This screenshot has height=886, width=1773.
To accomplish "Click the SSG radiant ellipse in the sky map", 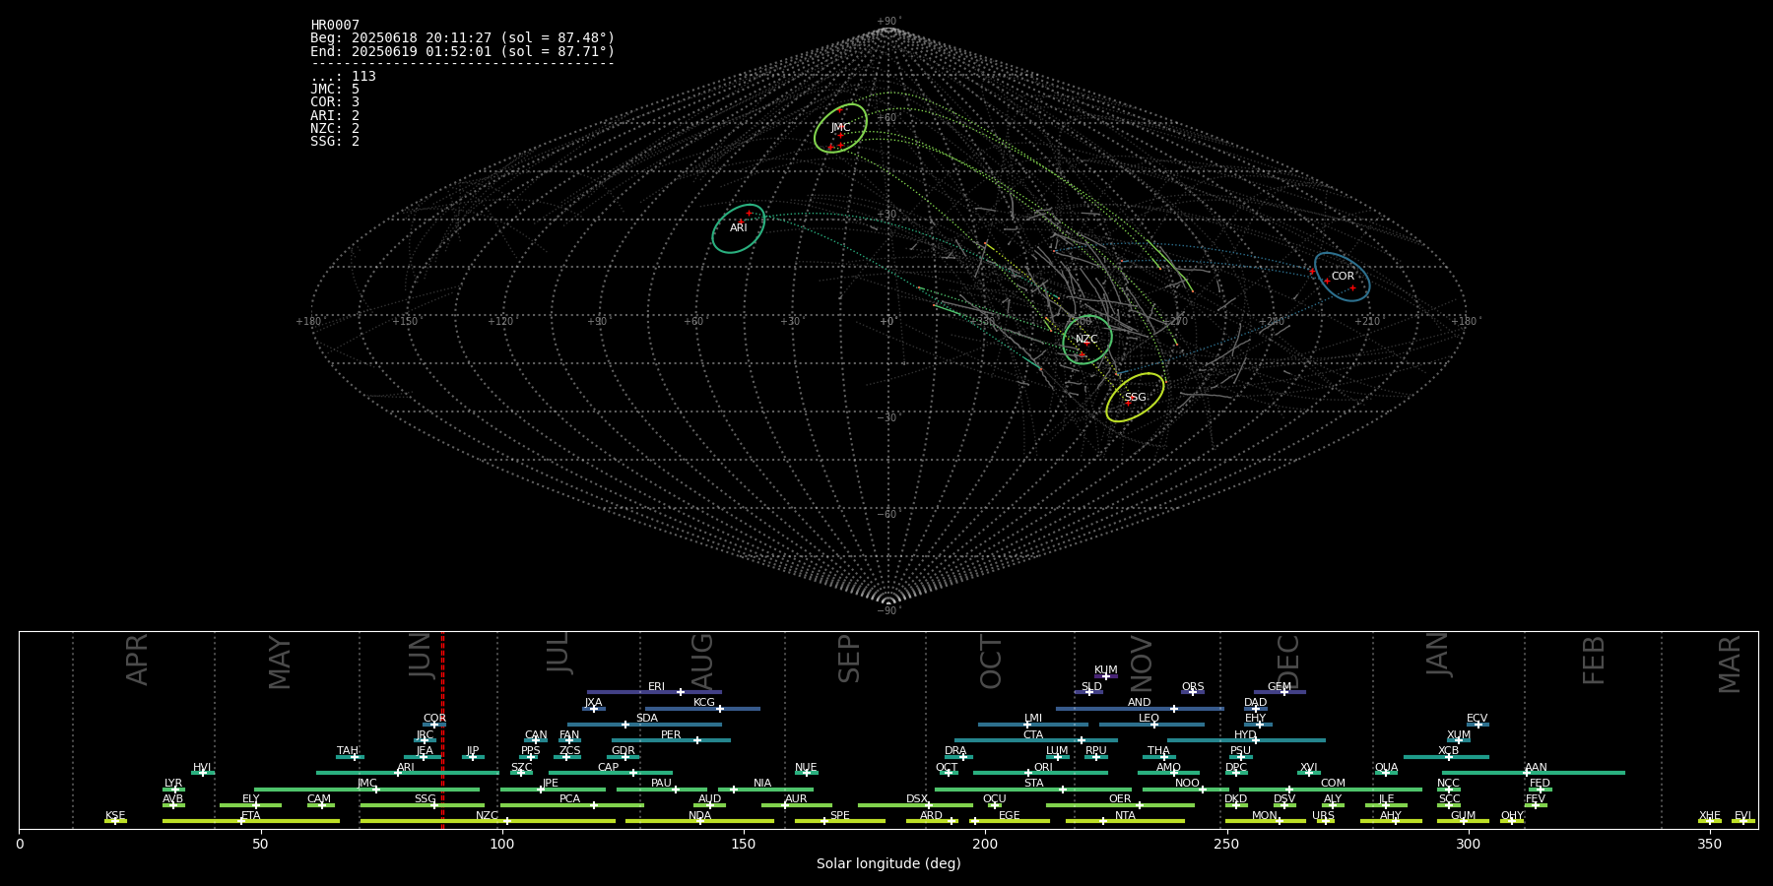I will point(1135,398).
